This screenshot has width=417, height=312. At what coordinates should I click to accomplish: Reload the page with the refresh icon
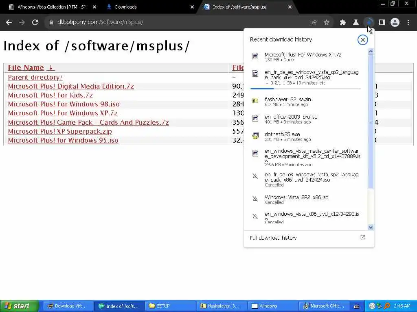click(35, 22)
